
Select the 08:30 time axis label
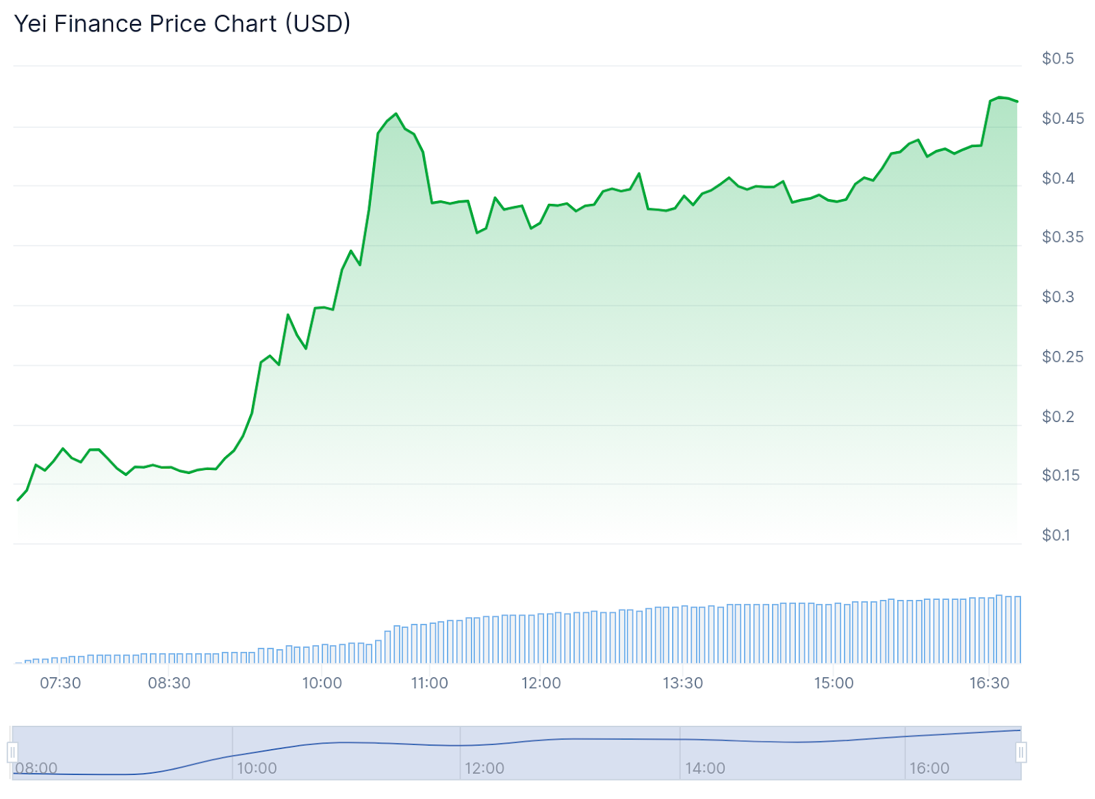point(169,683)
